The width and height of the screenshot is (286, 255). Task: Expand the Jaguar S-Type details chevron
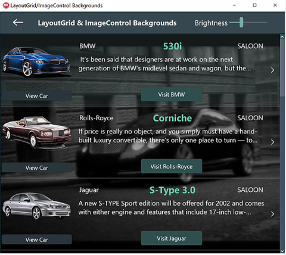[x=272, y=214]
